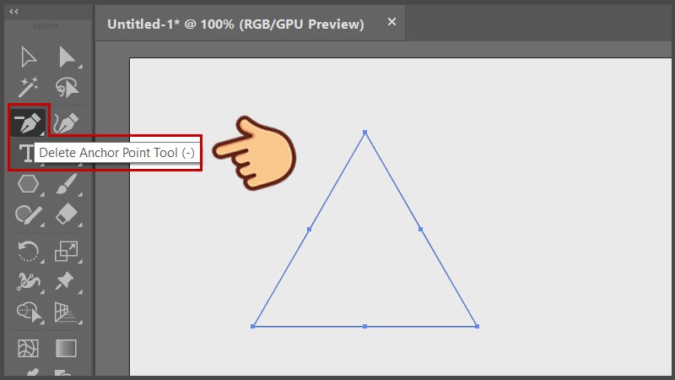This screenshot has width=675, height=380.
Task: Click the anchor on triangle's left side
Action: pos(309,229)
